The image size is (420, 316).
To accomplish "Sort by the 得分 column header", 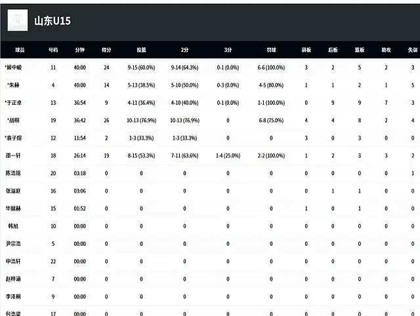I will pyautogui.click(x=106, y=49).
